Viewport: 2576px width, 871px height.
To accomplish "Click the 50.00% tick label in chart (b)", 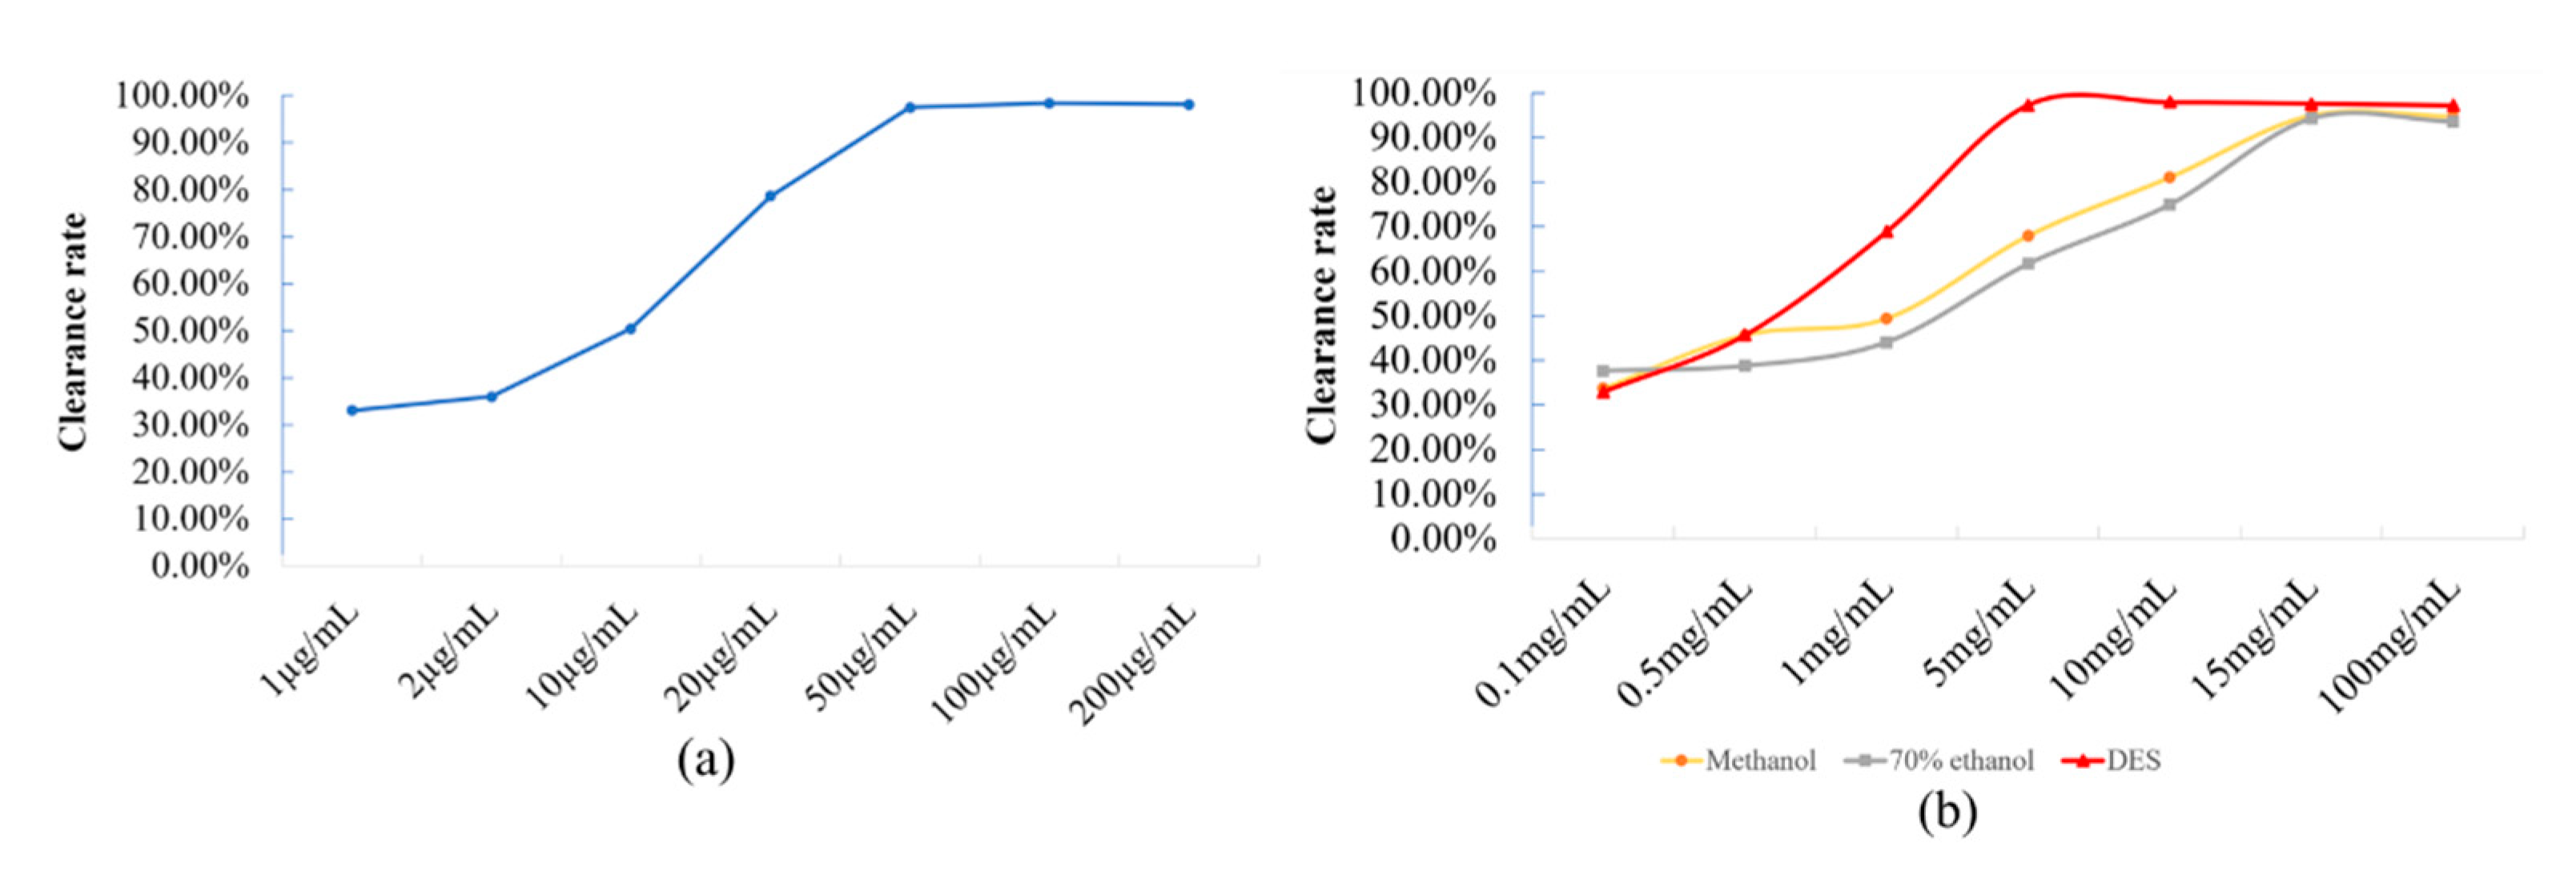I will click(x=1434, y=317).
